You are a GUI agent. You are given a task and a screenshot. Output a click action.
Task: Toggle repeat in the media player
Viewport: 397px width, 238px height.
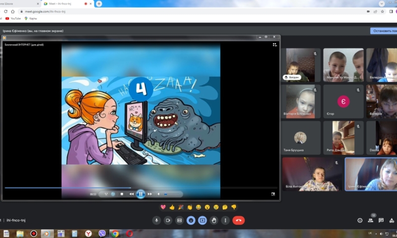click(x=113, y=194)
